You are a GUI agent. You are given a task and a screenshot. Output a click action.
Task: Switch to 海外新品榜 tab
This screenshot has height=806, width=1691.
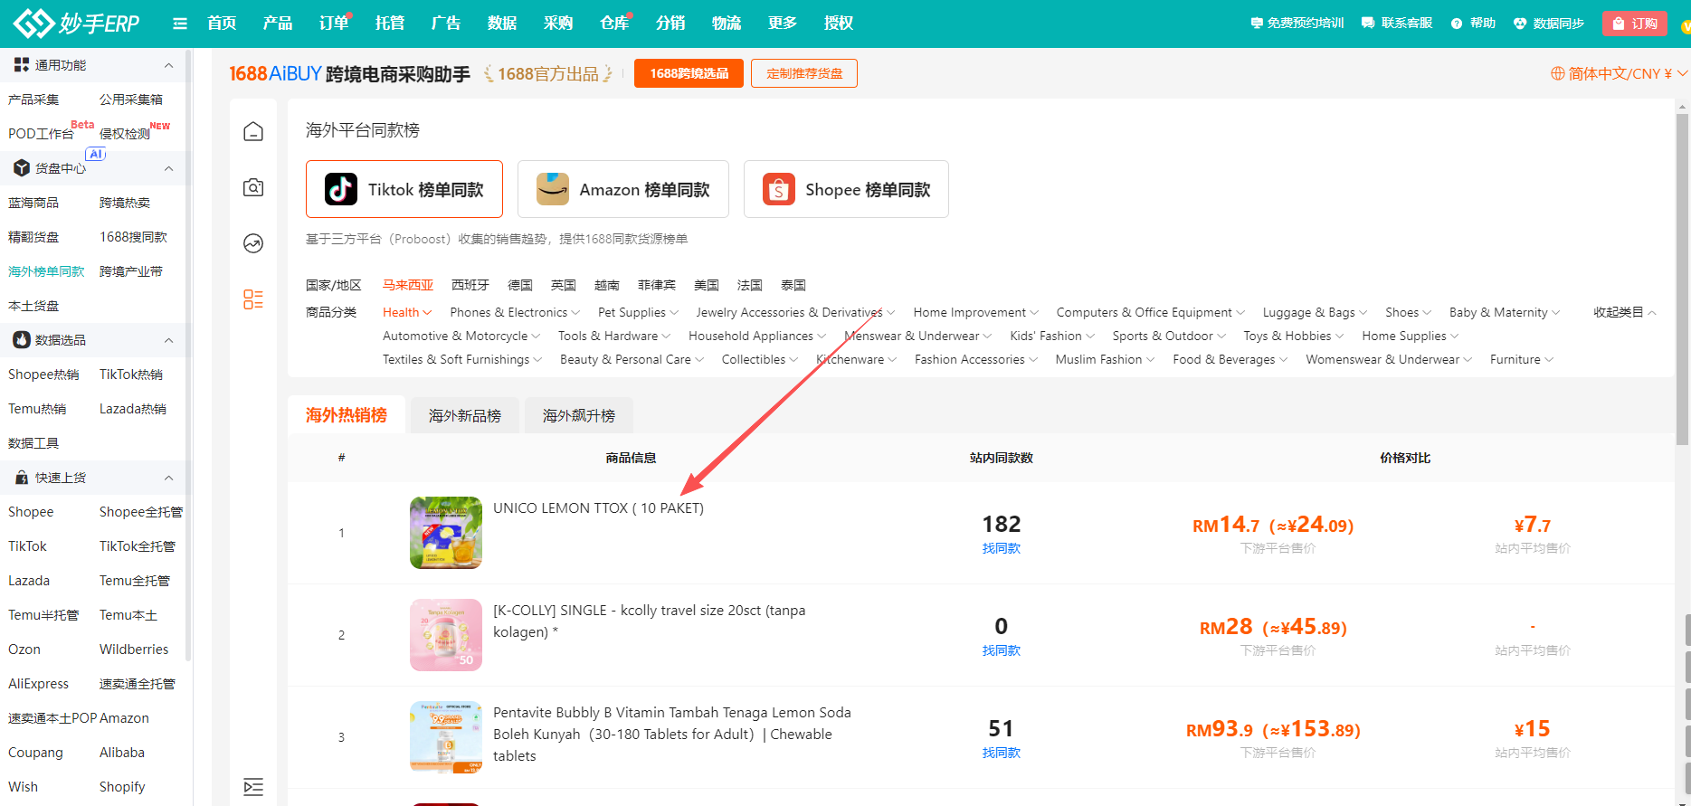coord(465,415)
